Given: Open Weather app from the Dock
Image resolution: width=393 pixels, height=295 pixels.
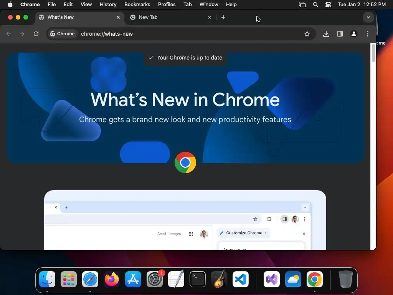Looking at the screenshot, I should pyautogui.click(x=293, y=279).
